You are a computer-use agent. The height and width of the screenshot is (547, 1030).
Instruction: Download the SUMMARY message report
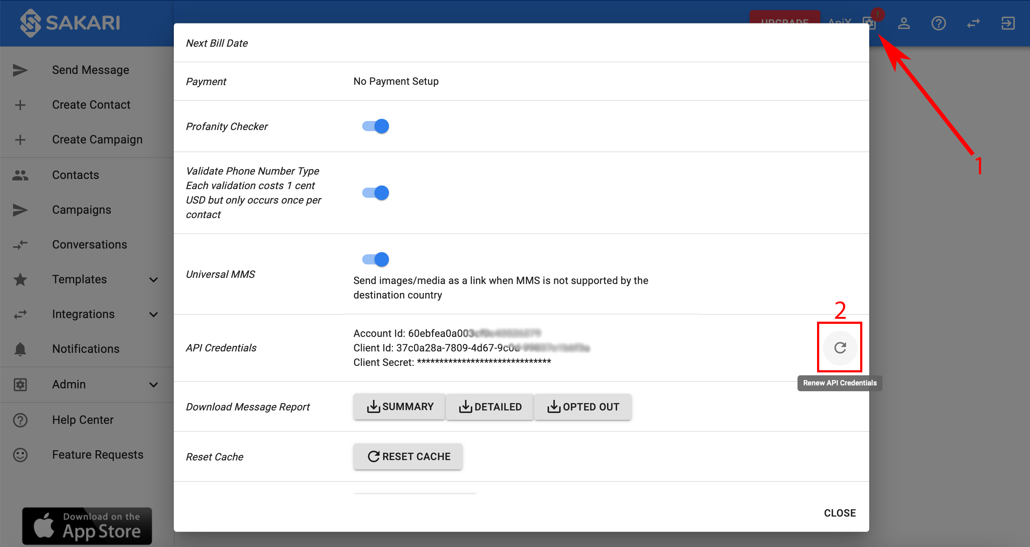[399, 407]
